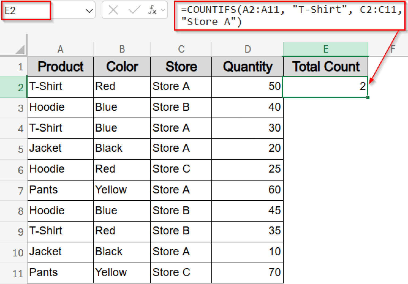Click the green fill handle on cell E2
Viewport: 408px width, 284px height.
[x=368, y=98]
